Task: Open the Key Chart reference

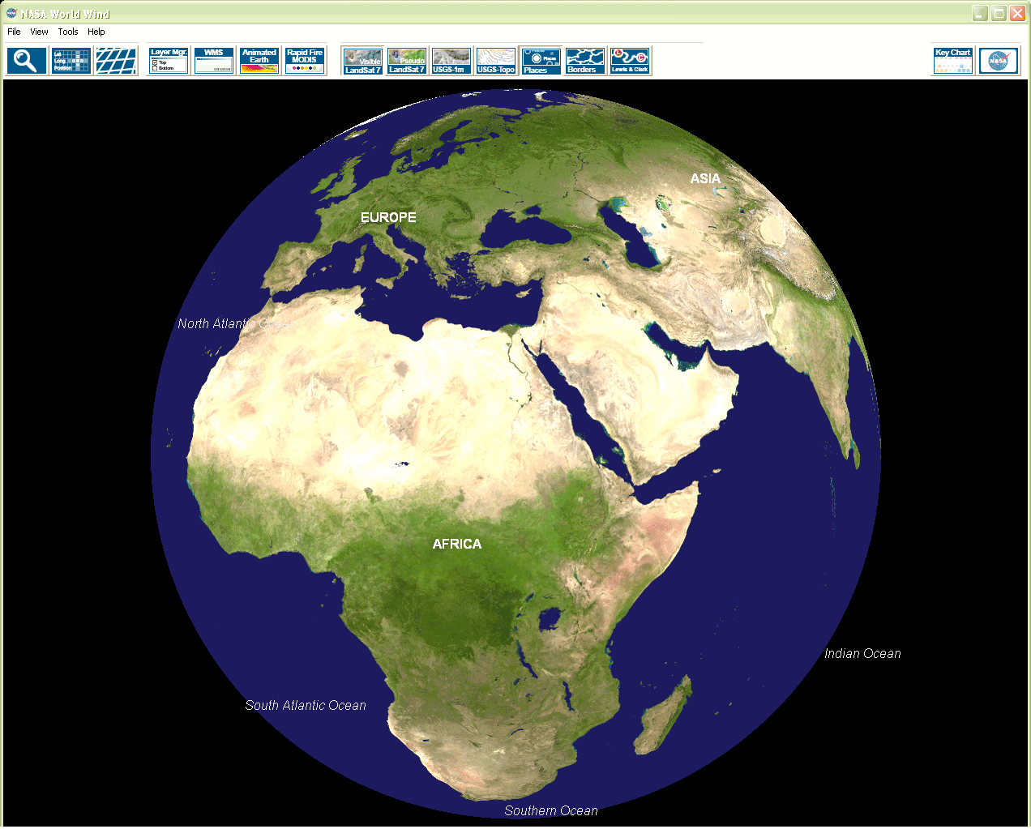Action: 953,61
